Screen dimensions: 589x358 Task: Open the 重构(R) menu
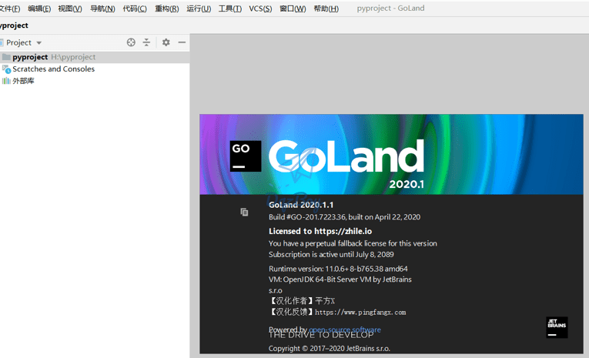(166, 8)
